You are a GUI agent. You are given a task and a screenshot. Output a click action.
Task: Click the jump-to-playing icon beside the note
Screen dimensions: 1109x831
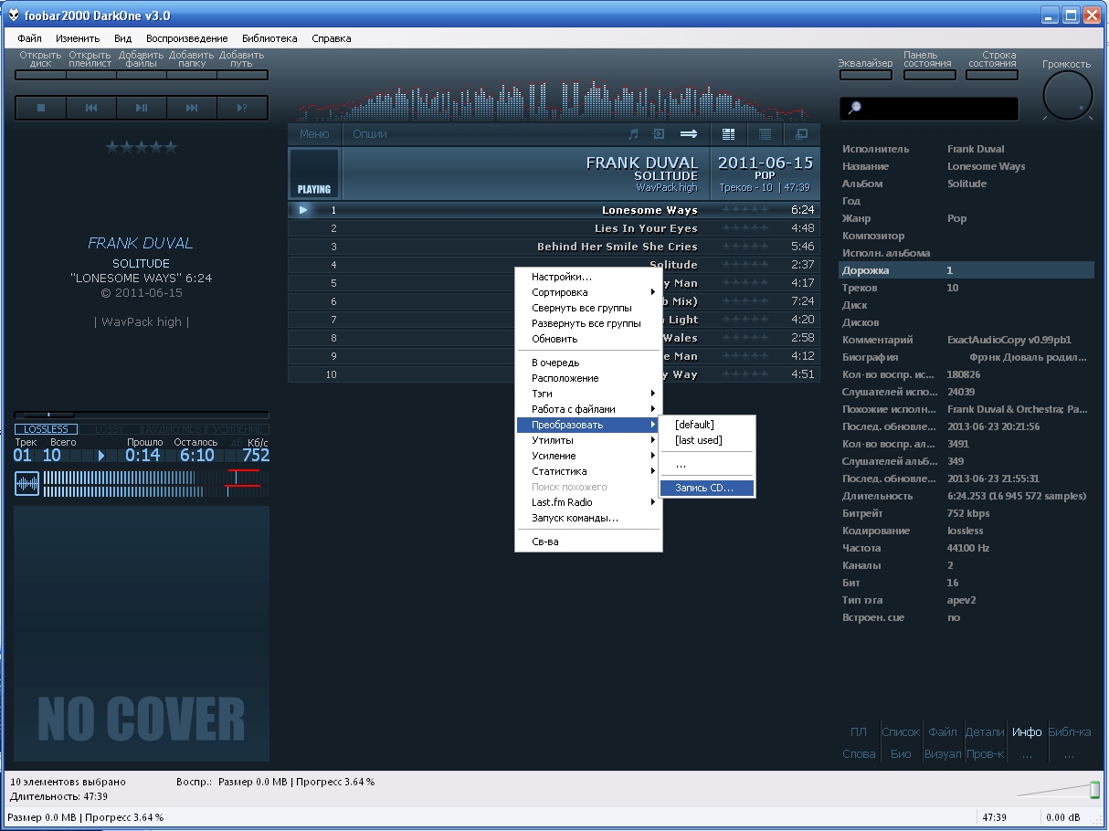click(658, 134)
